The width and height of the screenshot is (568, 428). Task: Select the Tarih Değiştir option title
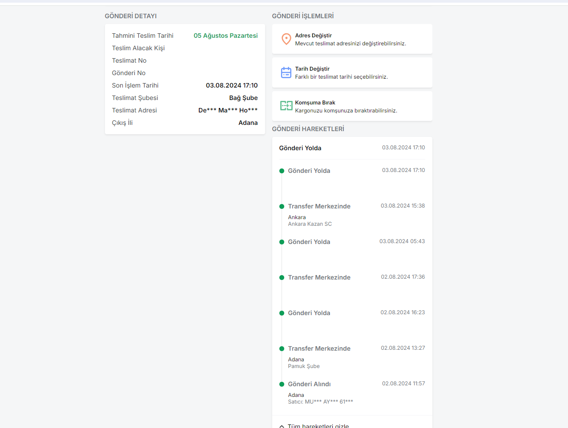(312, 69)
